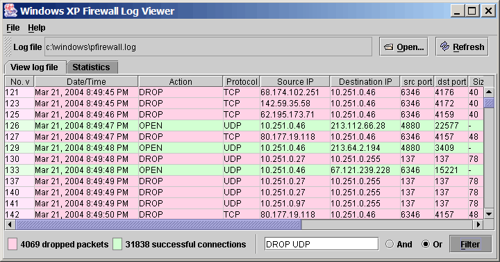This screenshot has height=262, width=500.
Task: Select log row number 142
Action: pos(19,214)
